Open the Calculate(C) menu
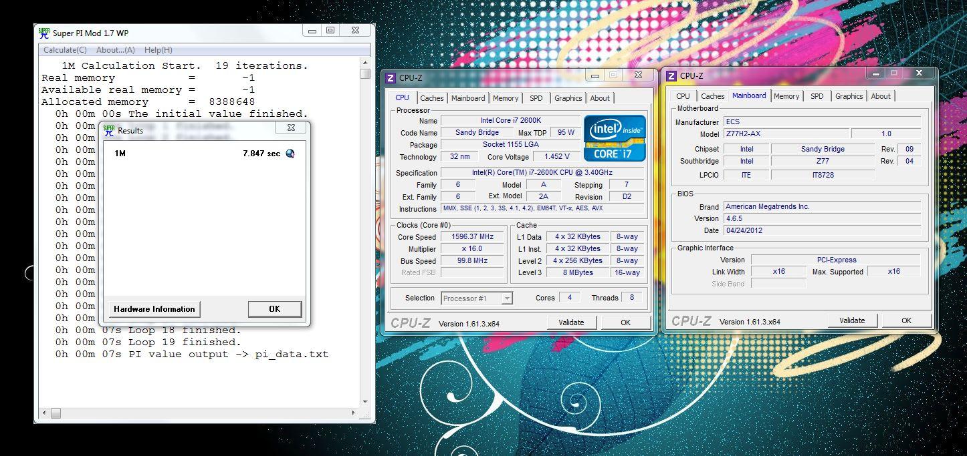967x456 pixels. 65,50
